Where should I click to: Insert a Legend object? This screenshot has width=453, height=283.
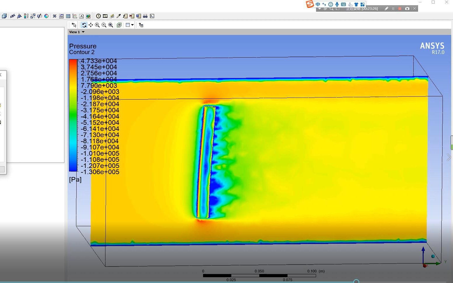tap(26, 16)
